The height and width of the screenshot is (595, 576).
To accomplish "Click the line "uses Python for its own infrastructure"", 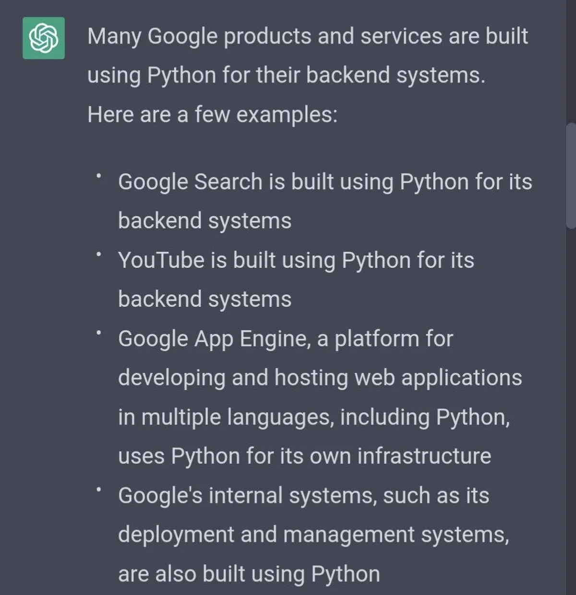I will point(304,456).
